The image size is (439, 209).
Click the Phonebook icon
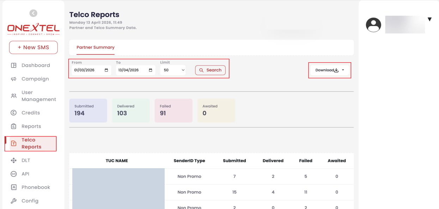click(14, 187)
